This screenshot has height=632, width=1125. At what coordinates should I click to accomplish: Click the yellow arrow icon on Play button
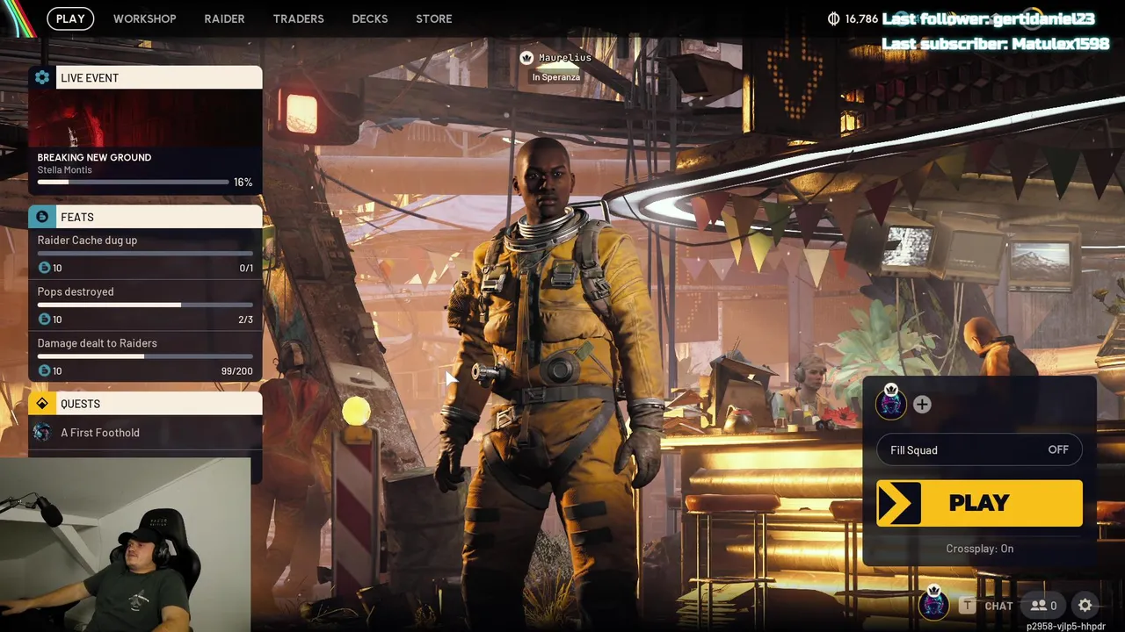[898, 504]
